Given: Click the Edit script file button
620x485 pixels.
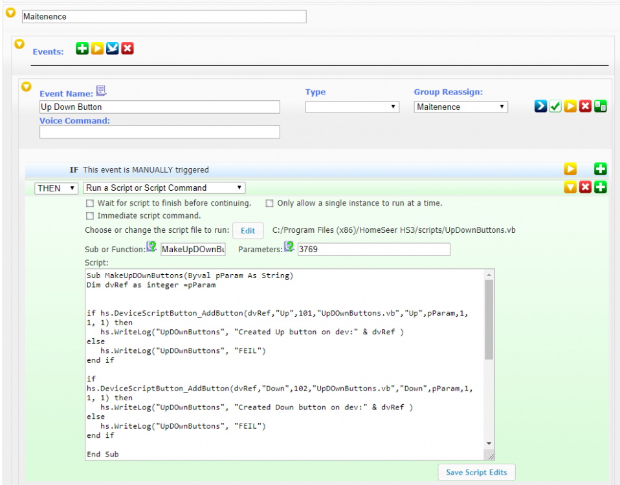Looking at the screenshot, I should (x=248, y=230).
